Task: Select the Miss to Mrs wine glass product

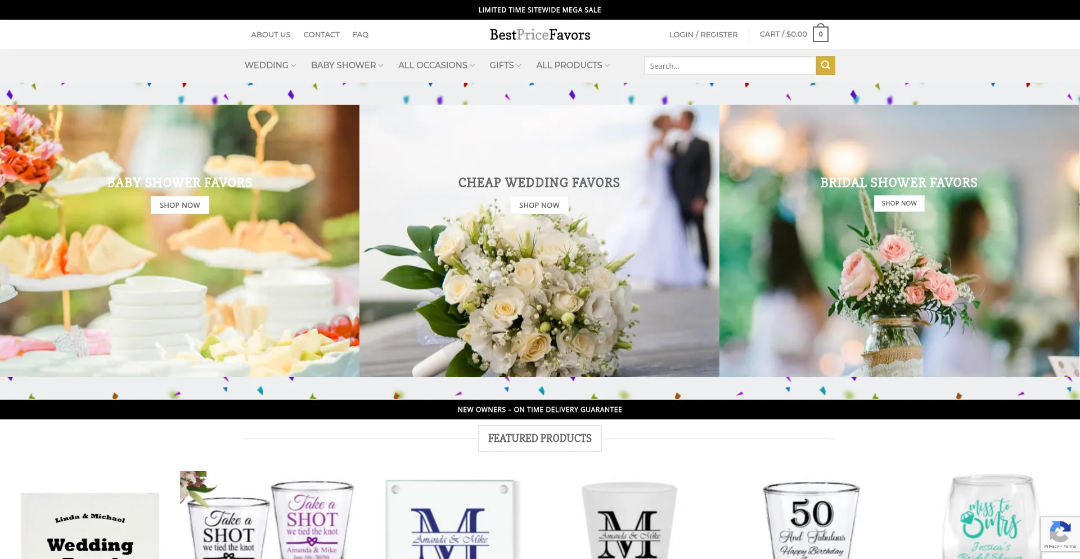Action: pyautogui.click(x=991, y=518)
